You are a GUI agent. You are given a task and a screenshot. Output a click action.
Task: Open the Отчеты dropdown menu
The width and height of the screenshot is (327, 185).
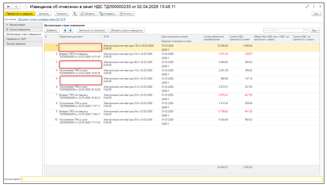pos(127,14)
